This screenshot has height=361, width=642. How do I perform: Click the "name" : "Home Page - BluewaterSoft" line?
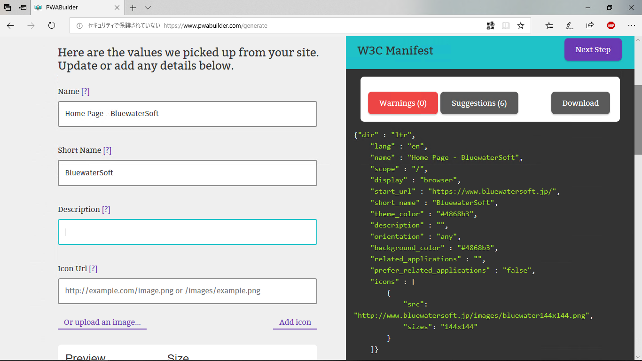tap(446, 157)
